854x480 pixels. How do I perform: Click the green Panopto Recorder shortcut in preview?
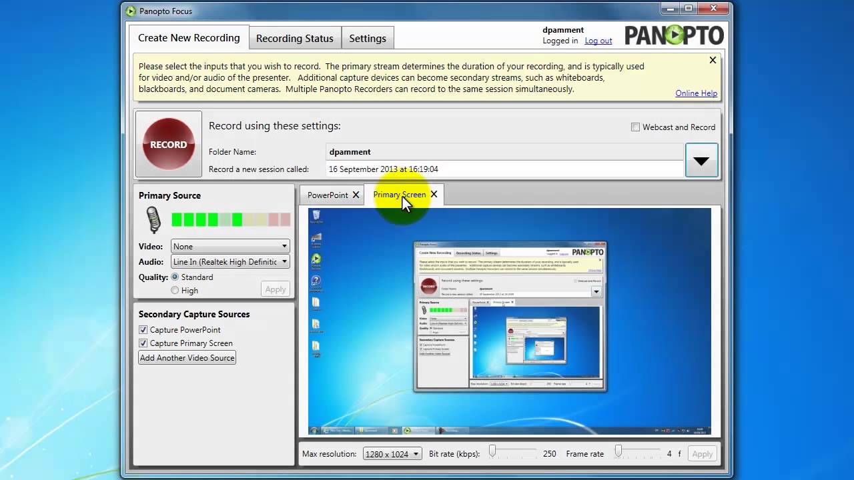click(x=316, y=259)
